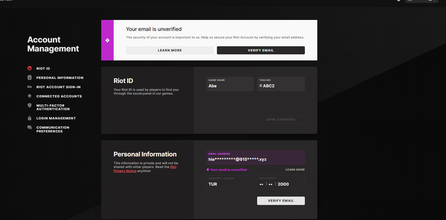Click the stacked layers Connected Accounts icon

[x=30, y=96]
